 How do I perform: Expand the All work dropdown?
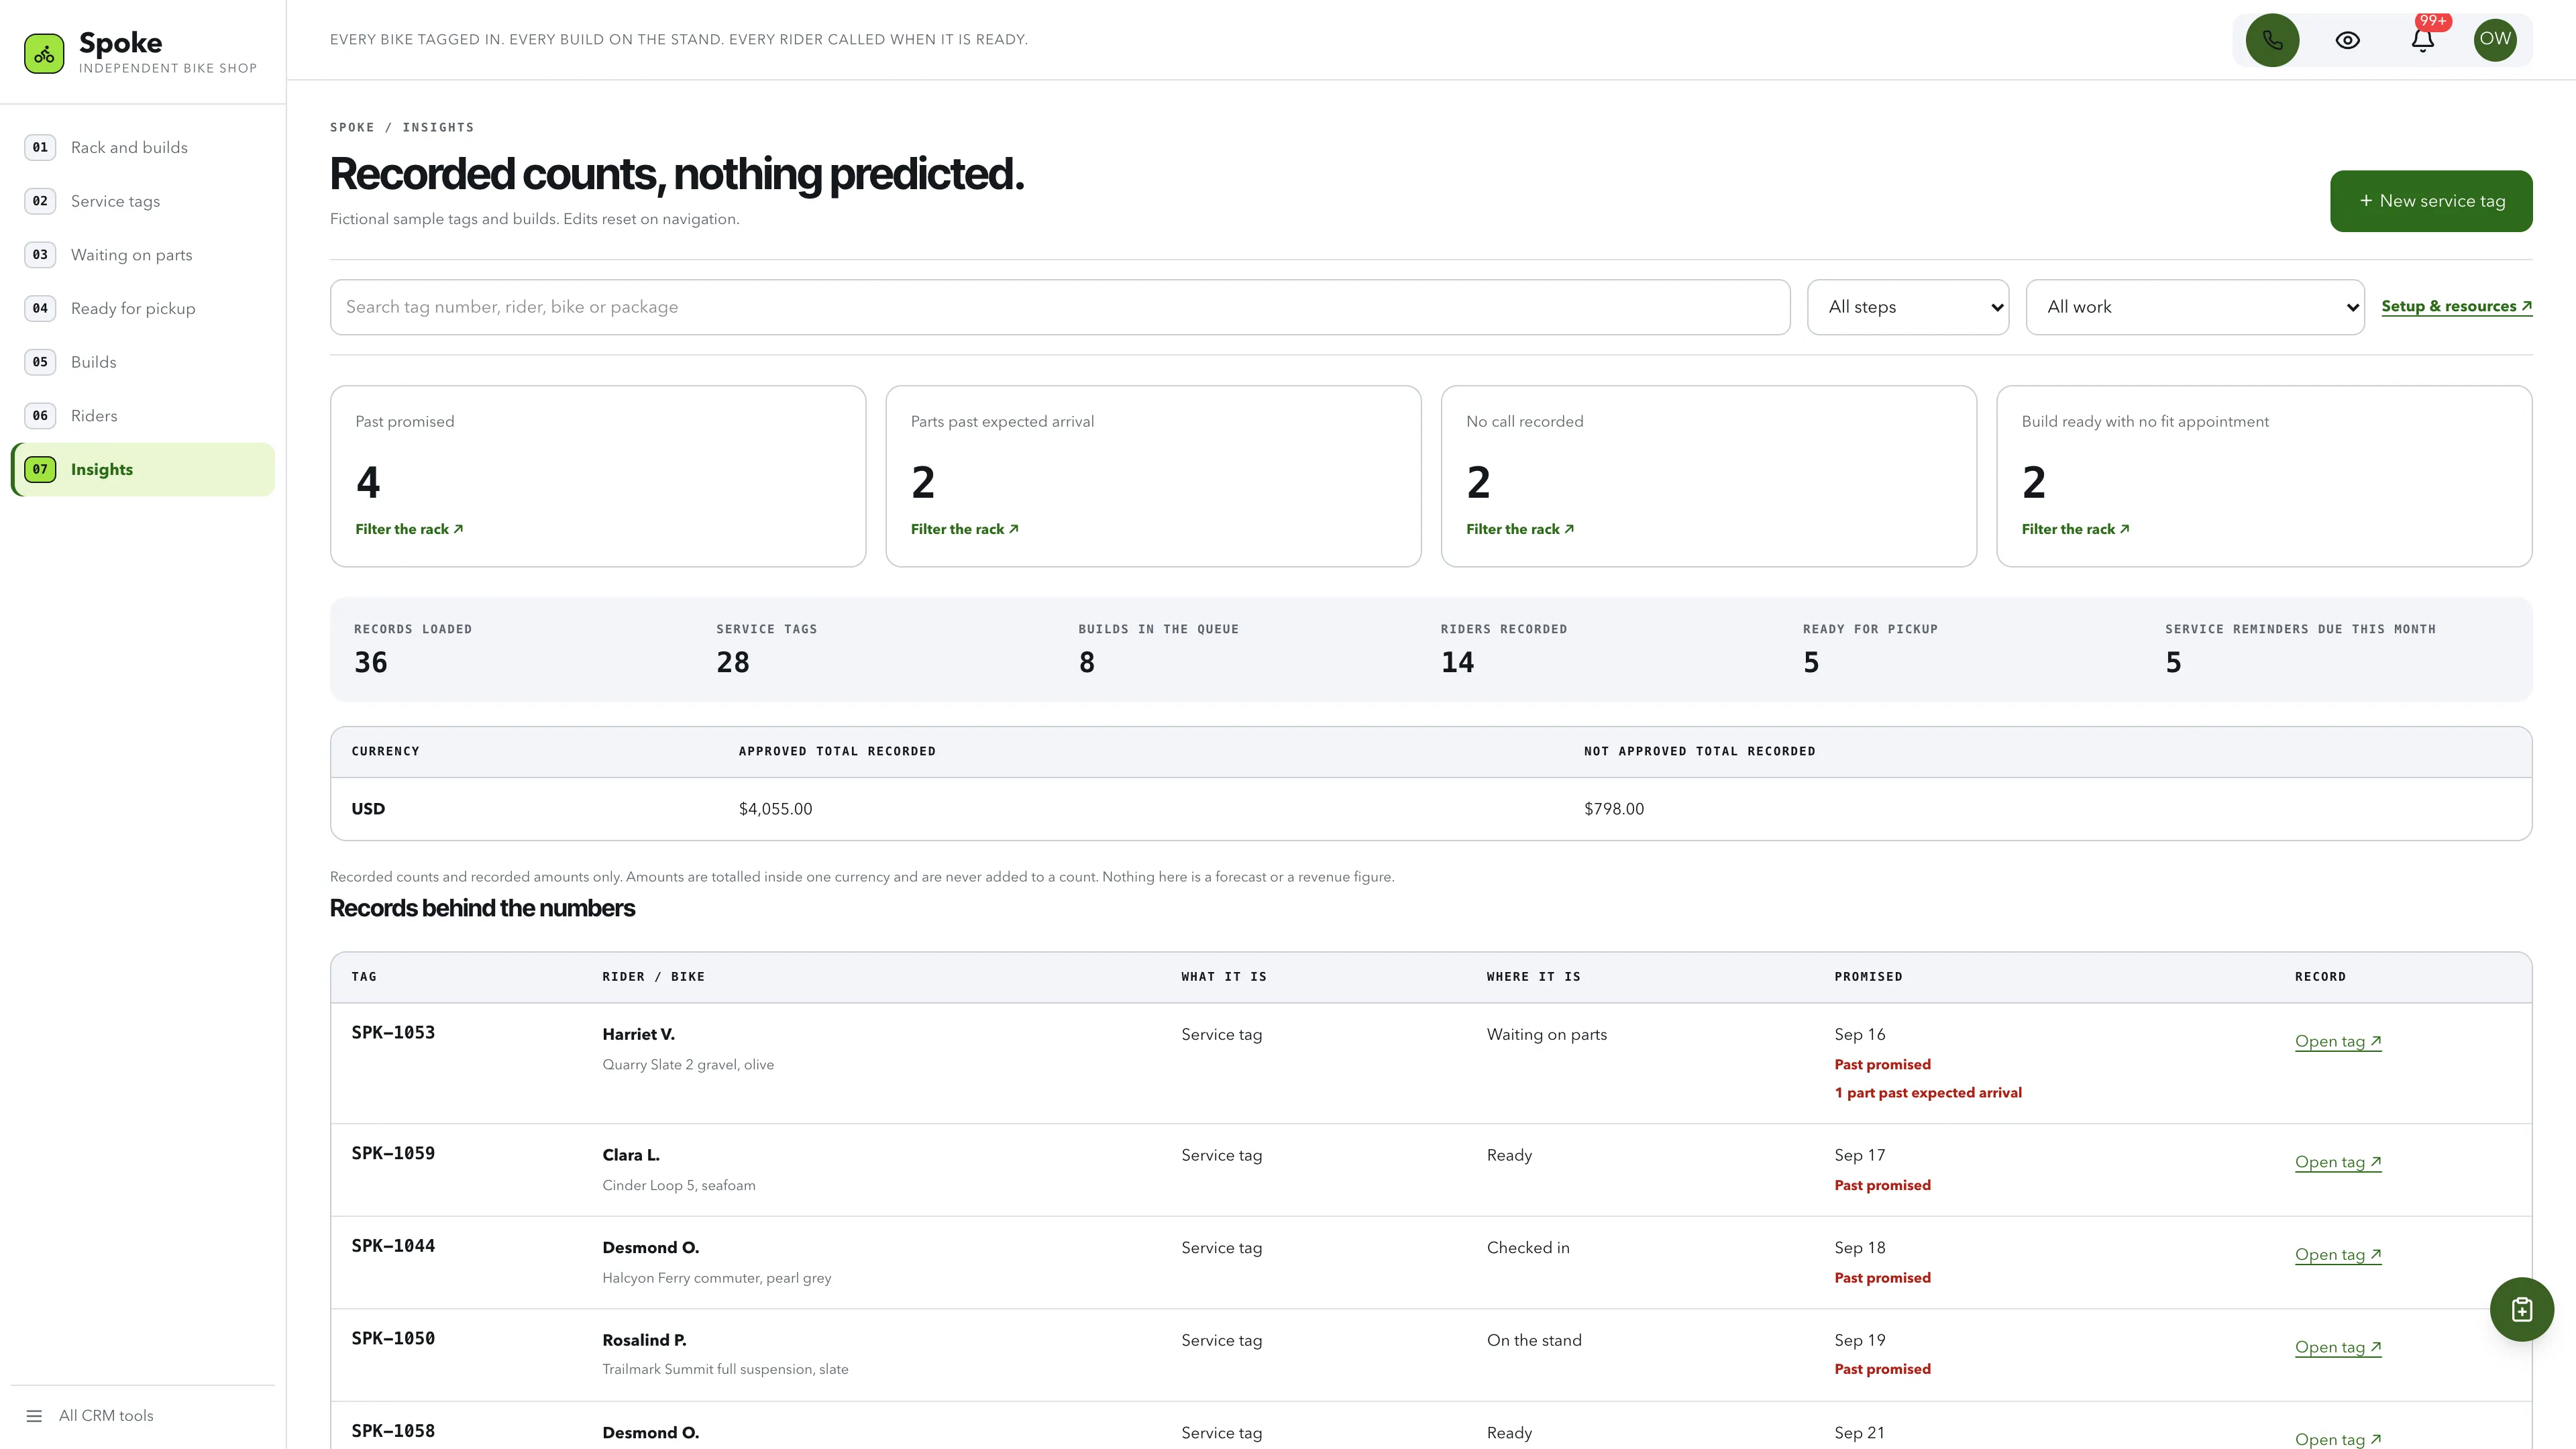pos(2195,307)
